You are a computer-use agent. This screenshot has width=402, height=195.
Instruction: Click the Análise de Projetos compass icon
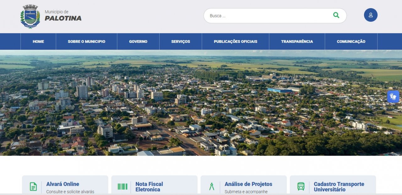point(212,187)
